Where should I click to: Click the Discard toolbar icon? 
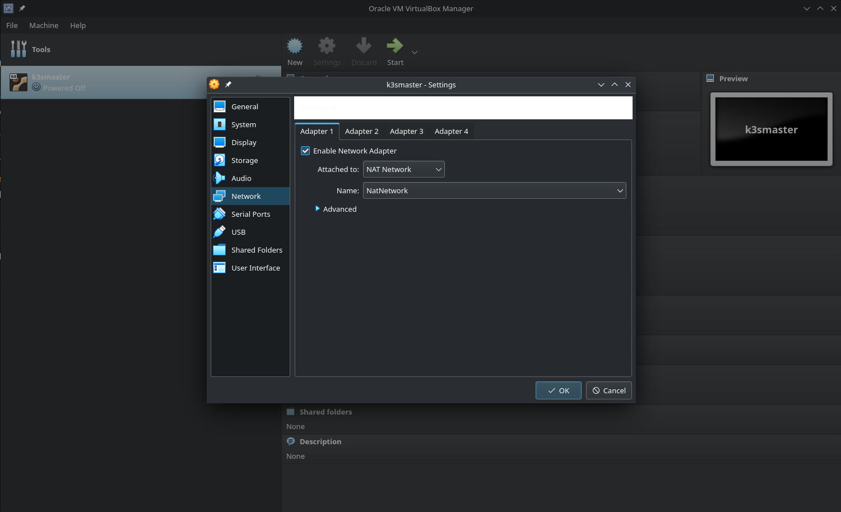[x=364, y=46]
